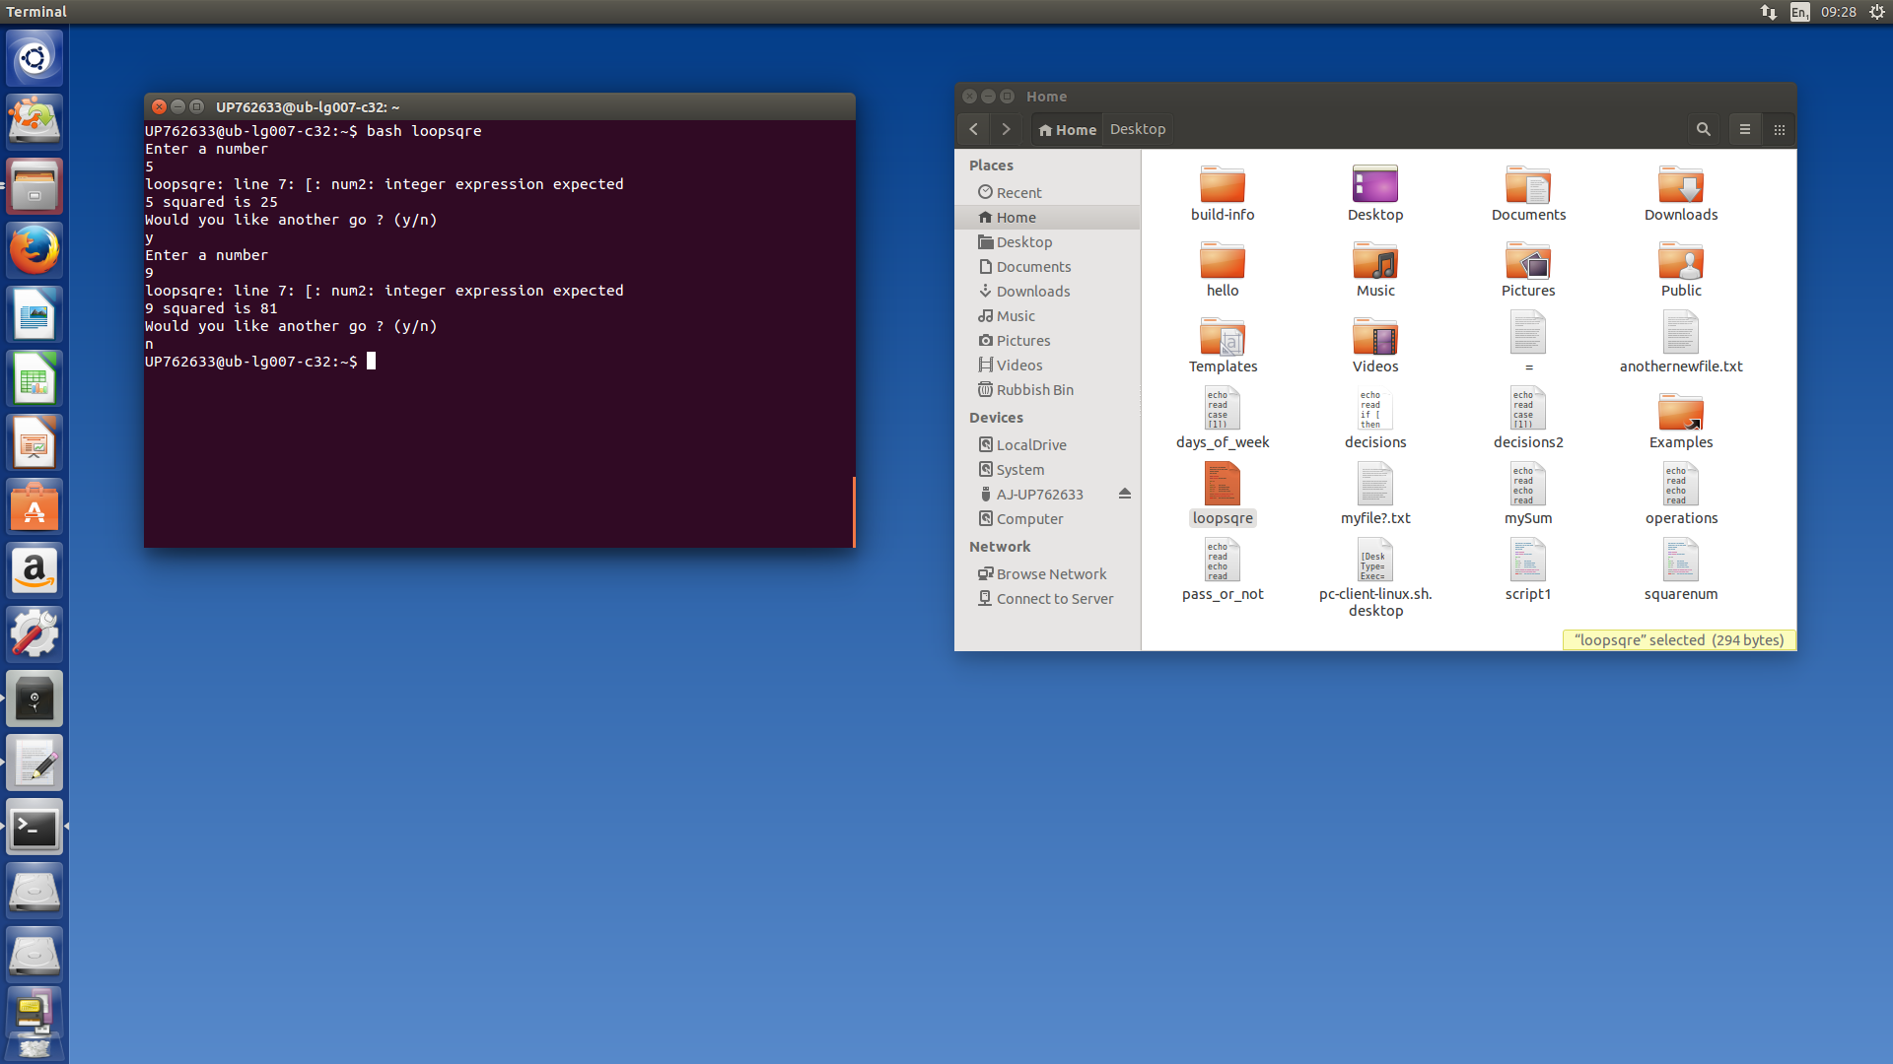Open the network indicator in top panel
The height and width of the screenshot is (1064, 1893).
click(1769, 12)
